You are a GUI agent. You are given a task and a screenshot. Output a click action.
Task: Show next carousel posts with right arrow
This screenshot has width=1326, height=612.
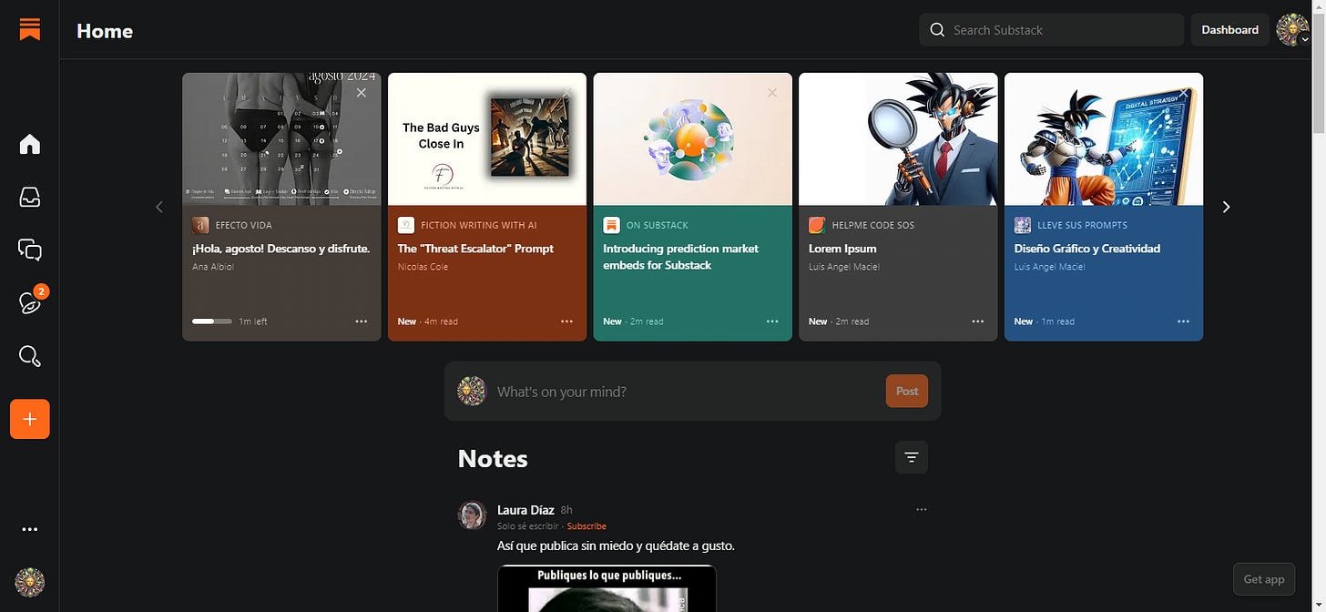1226,207
